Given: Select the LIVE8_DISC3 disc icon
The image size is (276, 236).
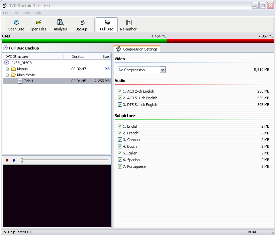Looking at the screenshot, I should (x=6, y=63).
